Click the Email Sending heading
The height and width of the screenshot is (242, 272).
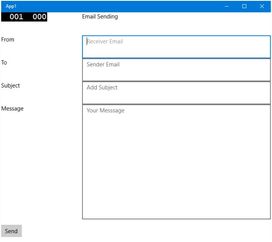pyautogui.click(x=100, y=16)
